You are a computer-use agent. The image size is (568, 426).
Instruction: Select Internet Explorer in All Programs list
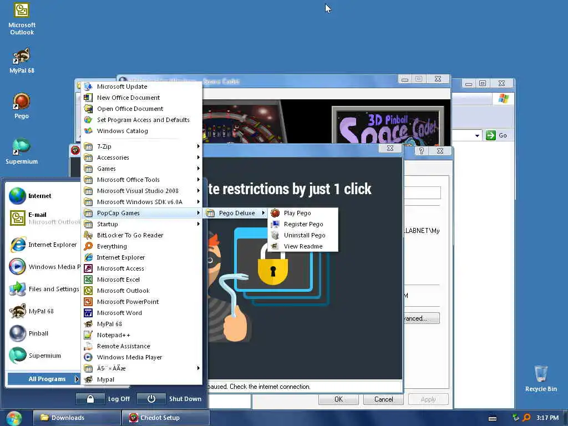[x=141, y=257]
